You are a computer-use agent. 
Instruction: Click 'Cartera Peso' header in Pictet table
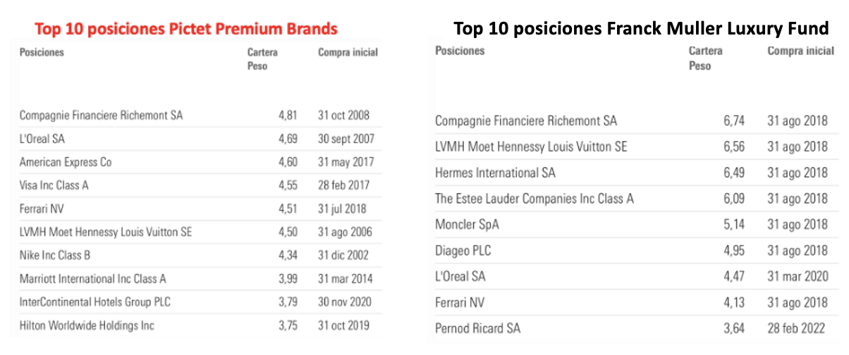coord(262,59)
